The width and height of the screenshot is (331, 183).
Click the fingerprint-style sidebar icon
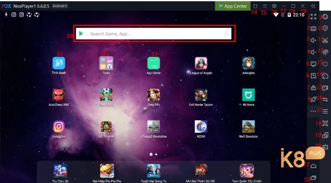click(x=325, y=52)
